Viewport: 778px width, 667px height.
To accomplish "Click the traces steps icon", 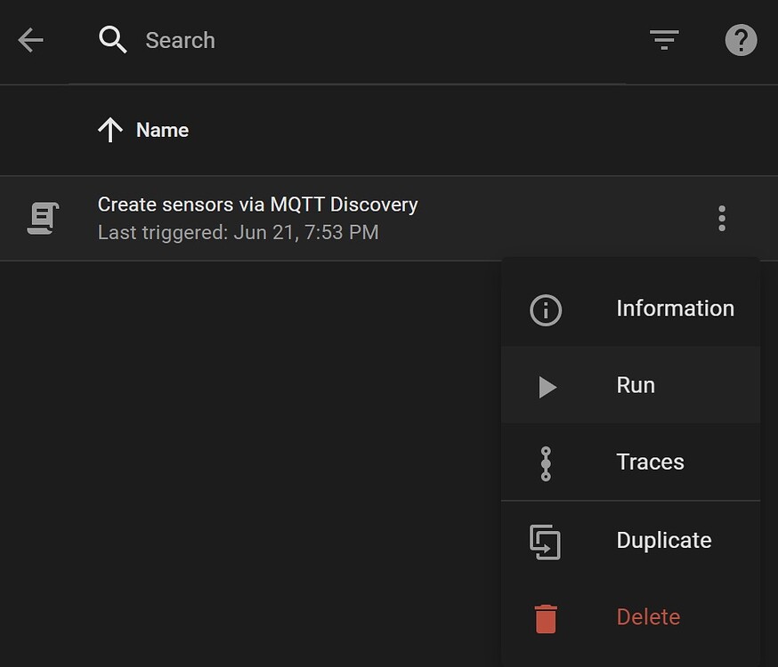I will click(546, 462).
